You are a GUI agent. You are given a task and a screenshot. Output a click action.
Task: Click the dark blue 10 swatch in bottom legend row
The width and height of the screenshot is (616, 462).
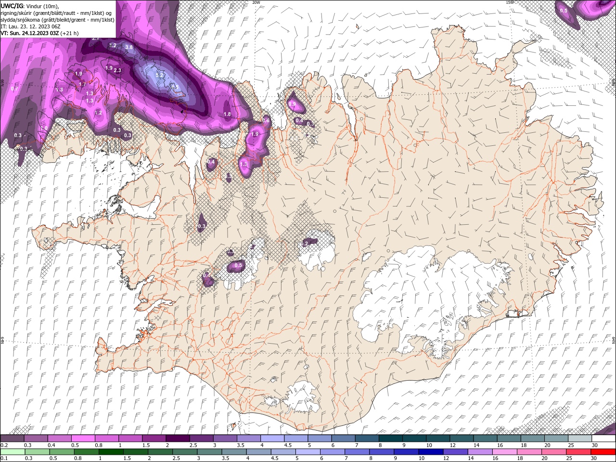click(430, 452)
